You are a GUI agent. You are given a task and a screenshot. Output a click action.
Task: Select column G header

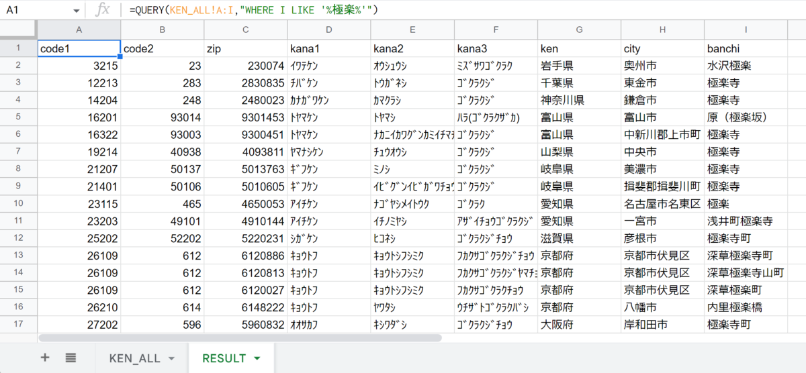point(579,30)
